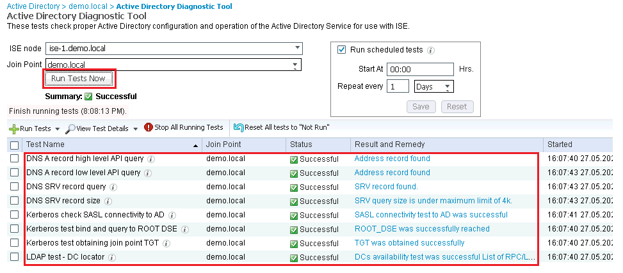Click the Repeat every number field
This screenshot has height=273, width=623.
tap(398, 86)
